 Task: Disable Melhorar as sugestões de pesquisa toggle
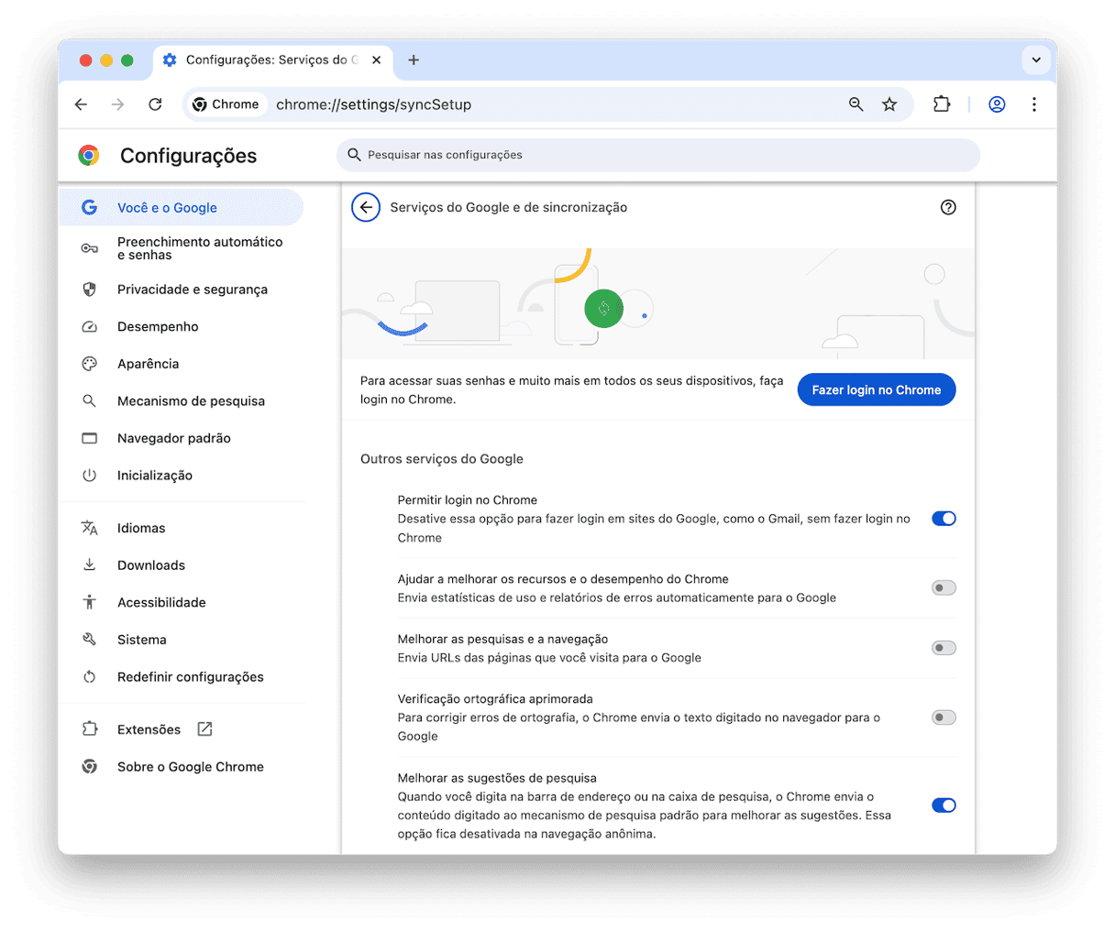944,805
